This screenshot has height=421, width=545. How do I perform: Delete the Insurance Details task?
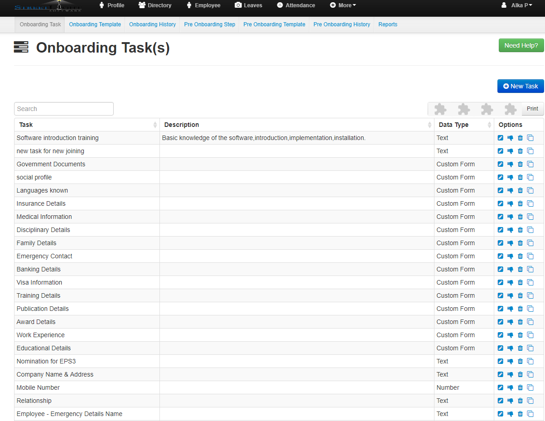520,204
